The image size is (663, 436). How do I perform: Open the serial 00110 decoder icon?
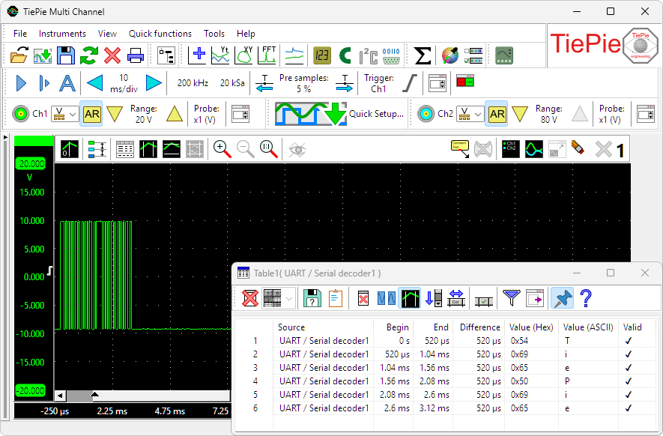pyautogui.click(x=391, y=55)
